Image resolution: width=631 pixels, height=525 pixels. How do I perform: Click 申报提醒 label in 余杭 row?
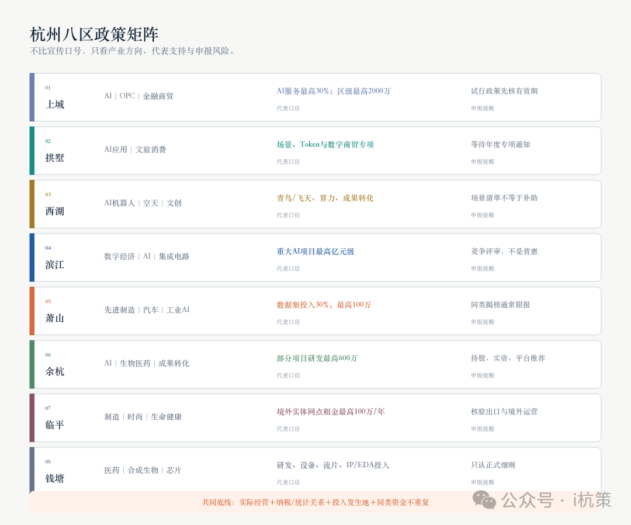coord(483,376)
